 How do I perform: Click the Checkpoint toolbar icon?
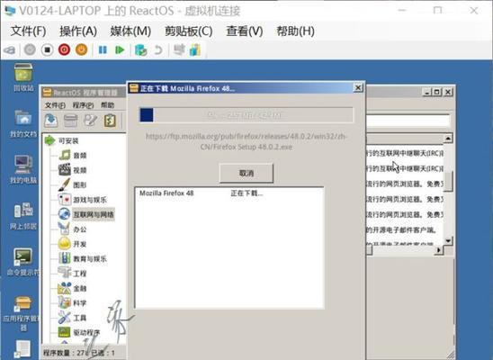click(x=140, y=49)
